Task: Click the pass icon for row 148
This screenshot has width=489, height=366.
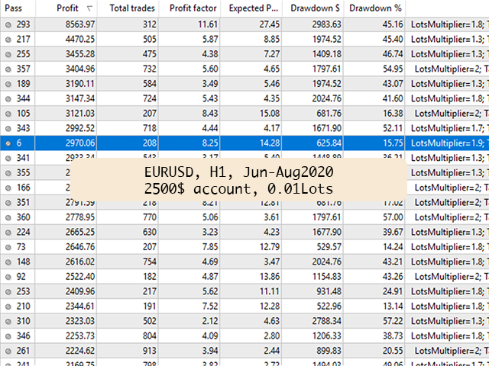Action: tap(8, 262)
